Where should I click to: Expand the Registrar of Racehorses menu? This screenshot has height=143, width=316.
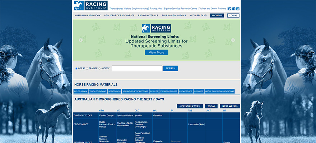[x=119, y=16]
